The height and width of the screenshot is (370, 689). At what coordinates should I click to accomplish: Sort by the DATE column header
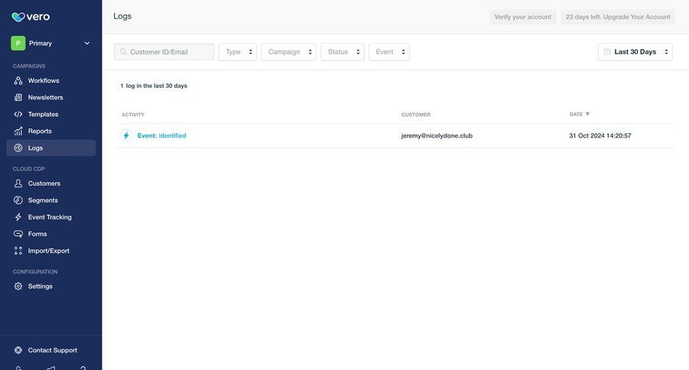click(580, 114)
